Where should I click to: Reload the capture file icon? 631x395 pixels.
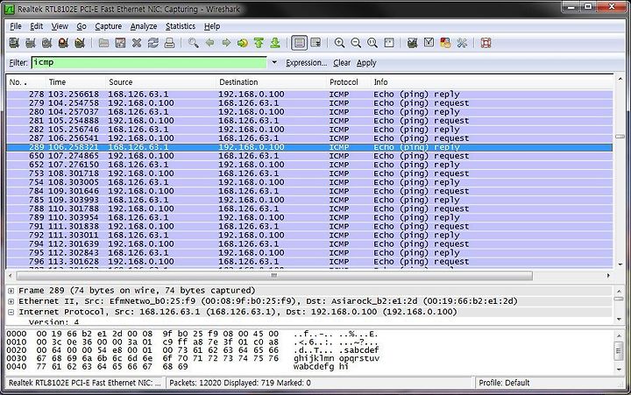(152, 43)
